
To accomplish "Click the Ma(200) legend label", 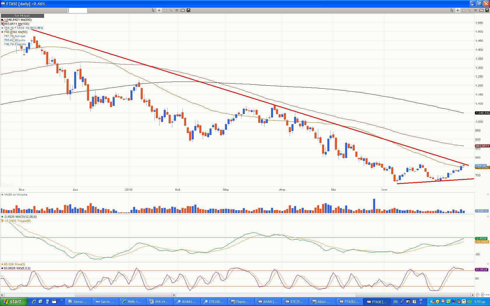I will [x=18, y=20].
